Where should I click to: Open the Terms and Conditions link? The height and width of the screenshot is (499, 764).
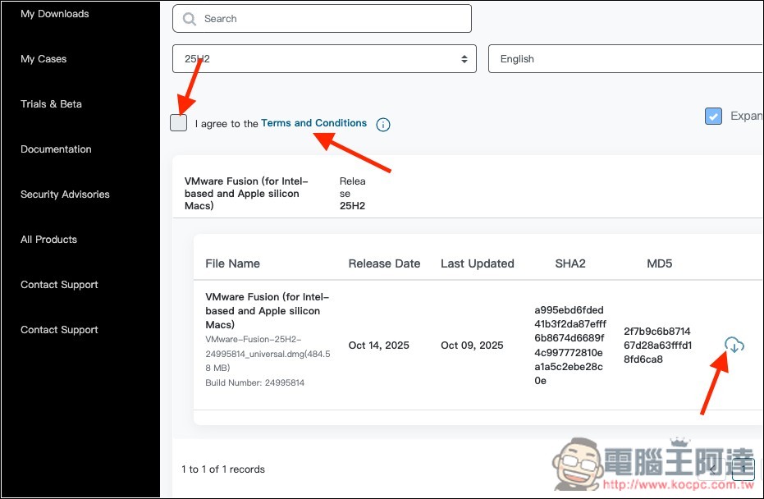coord(313,123)
